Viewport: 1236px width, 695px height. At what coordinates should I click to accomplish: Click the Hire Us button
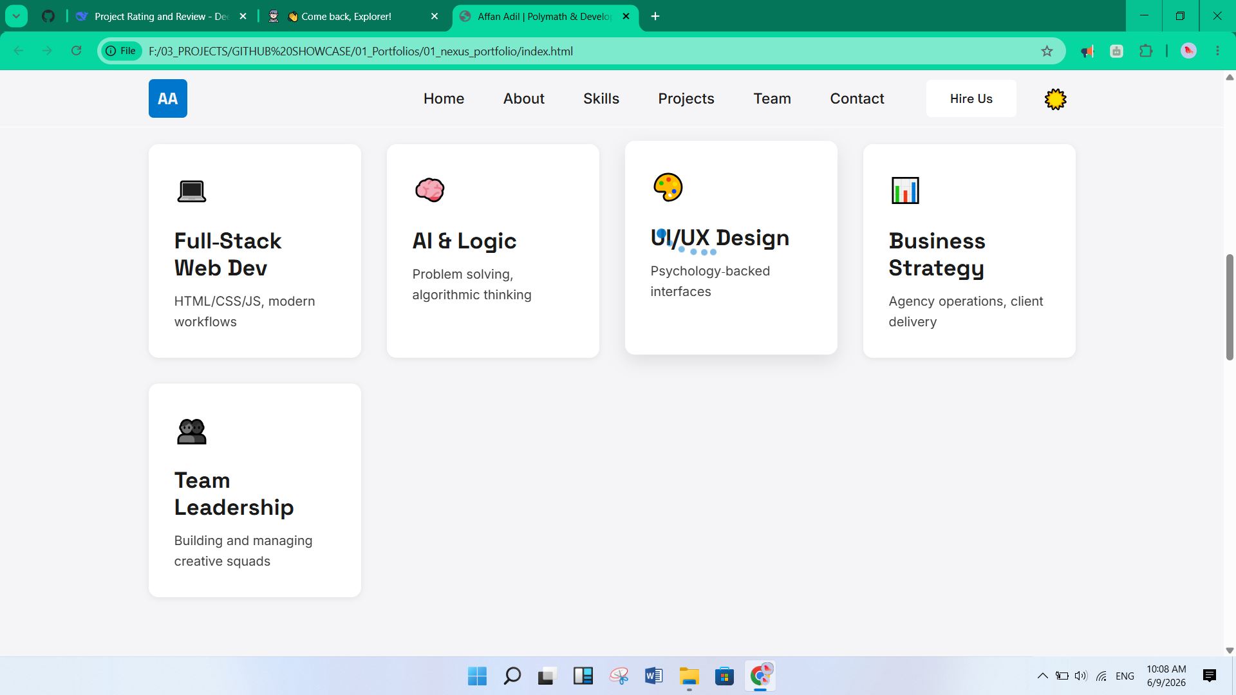pos(971,98)
